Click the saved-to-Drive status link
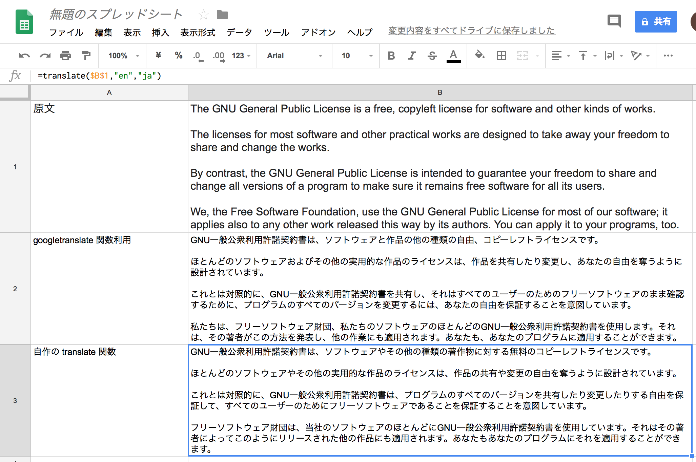The width and height of the screenshot is (696, 462). click(x=471, y=31)
